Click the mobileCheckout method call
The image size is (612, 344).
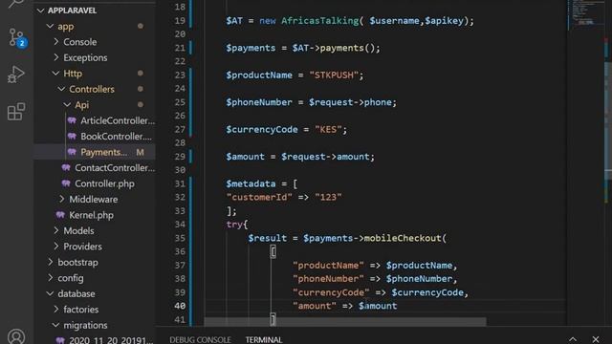click(x=403, y=238)
